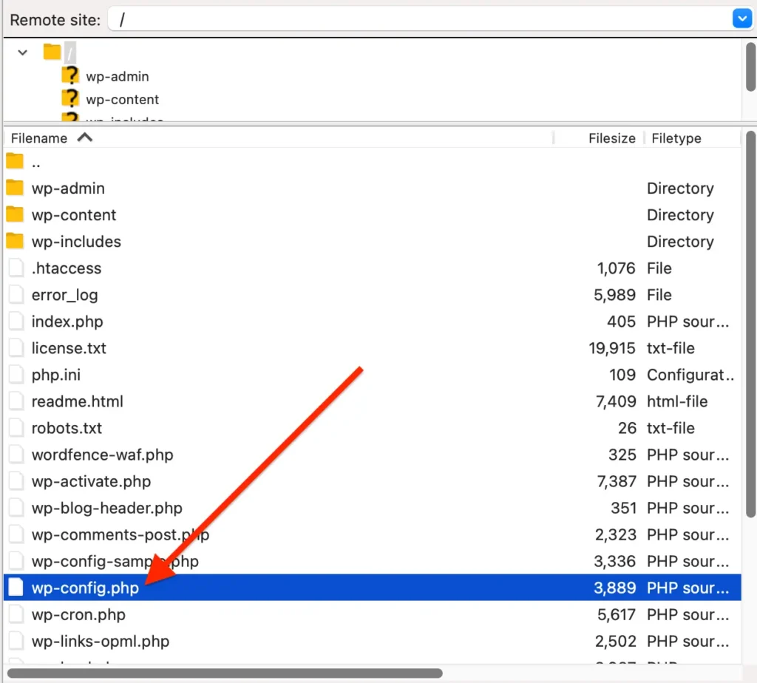Click the parent directory folder icon
757x683 pixels.
point(15,161)
